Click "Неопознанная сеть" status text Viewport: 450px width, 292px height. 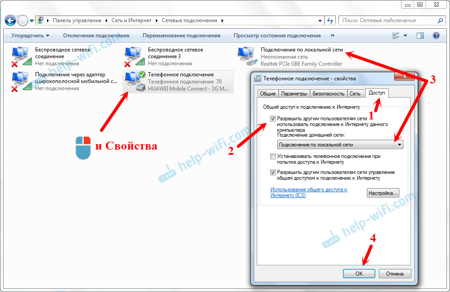coord(284,57)
